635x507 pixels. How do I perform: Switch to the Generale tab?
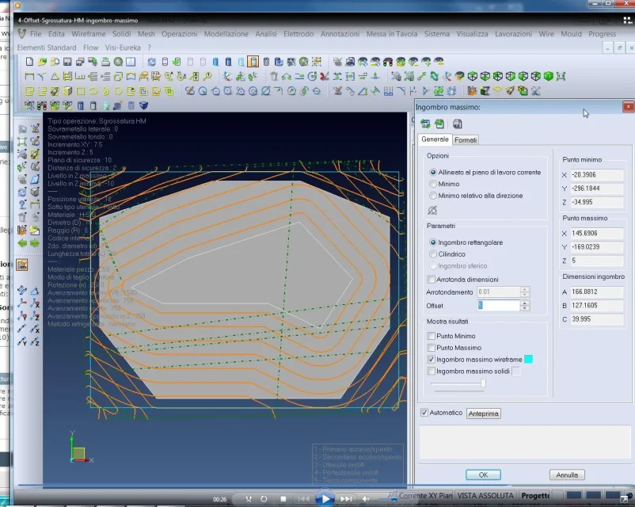435,139
